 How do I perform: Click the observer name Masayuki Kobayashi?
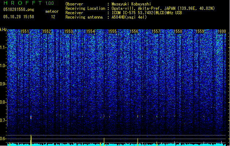131,4
